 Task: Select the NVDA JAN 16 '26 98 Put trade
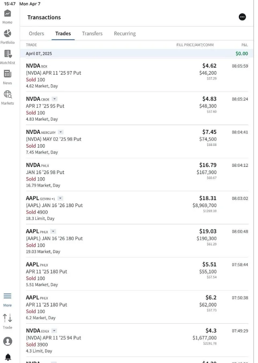(x=137, y=175)
